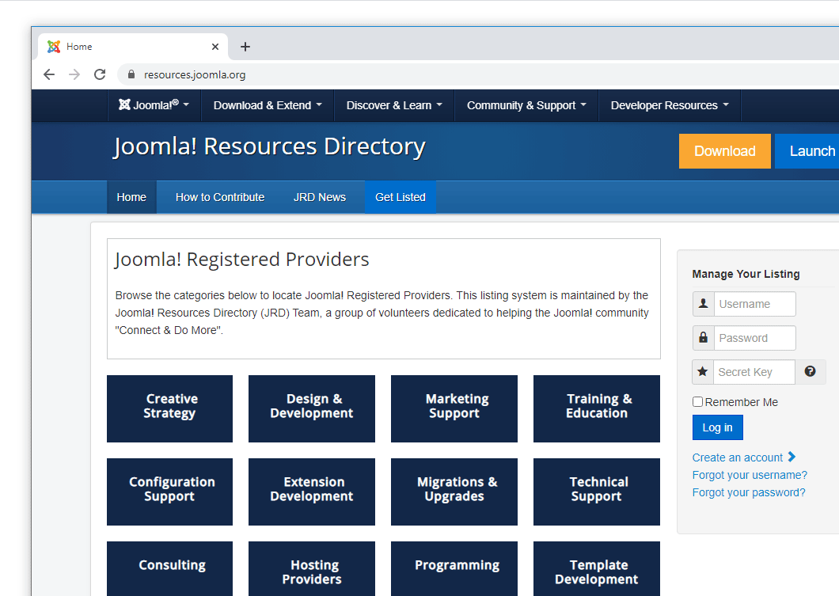Image resolution: width=839 pixels, height=596 pixels.
Task: Enable the Remember Me checkbox
Action: pos(698,402)
